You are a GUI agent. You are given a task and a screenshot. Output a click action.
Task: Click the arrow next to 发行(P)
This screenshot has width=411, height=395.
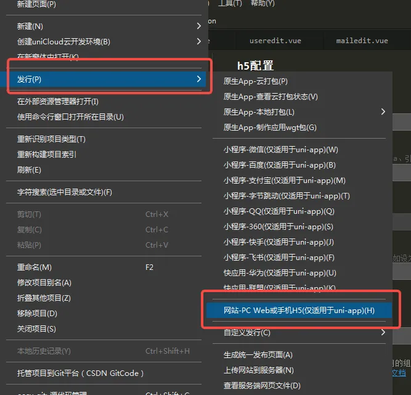(x=198, y=79)
